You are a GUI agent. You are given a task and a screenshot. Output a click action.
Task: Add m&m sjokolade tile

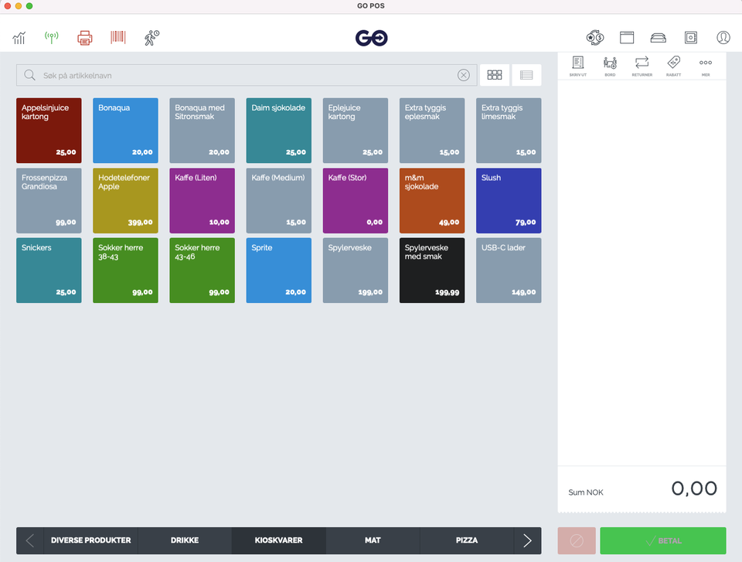pos(432,200)
